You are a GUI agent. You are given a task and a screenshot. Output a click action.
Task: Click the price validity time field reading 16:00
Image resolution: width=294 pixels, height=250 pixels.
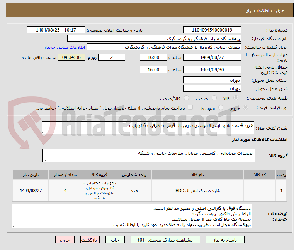153,70
